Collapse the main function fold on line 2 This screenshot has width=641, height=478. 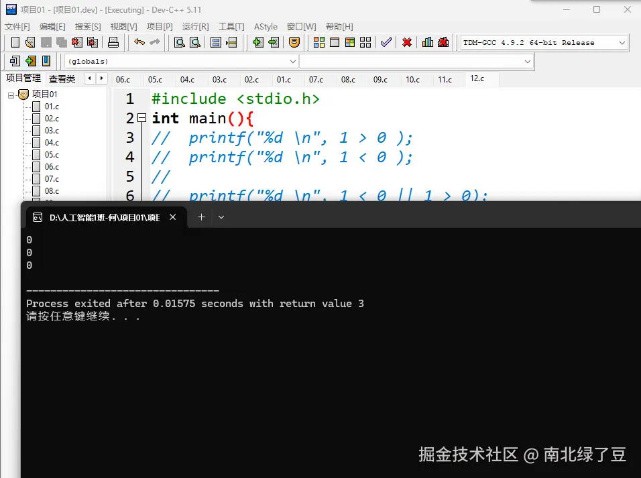142,118
